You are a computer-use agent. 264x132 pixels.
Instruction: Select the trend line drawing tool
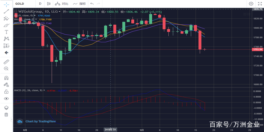[x=6, y=11]
